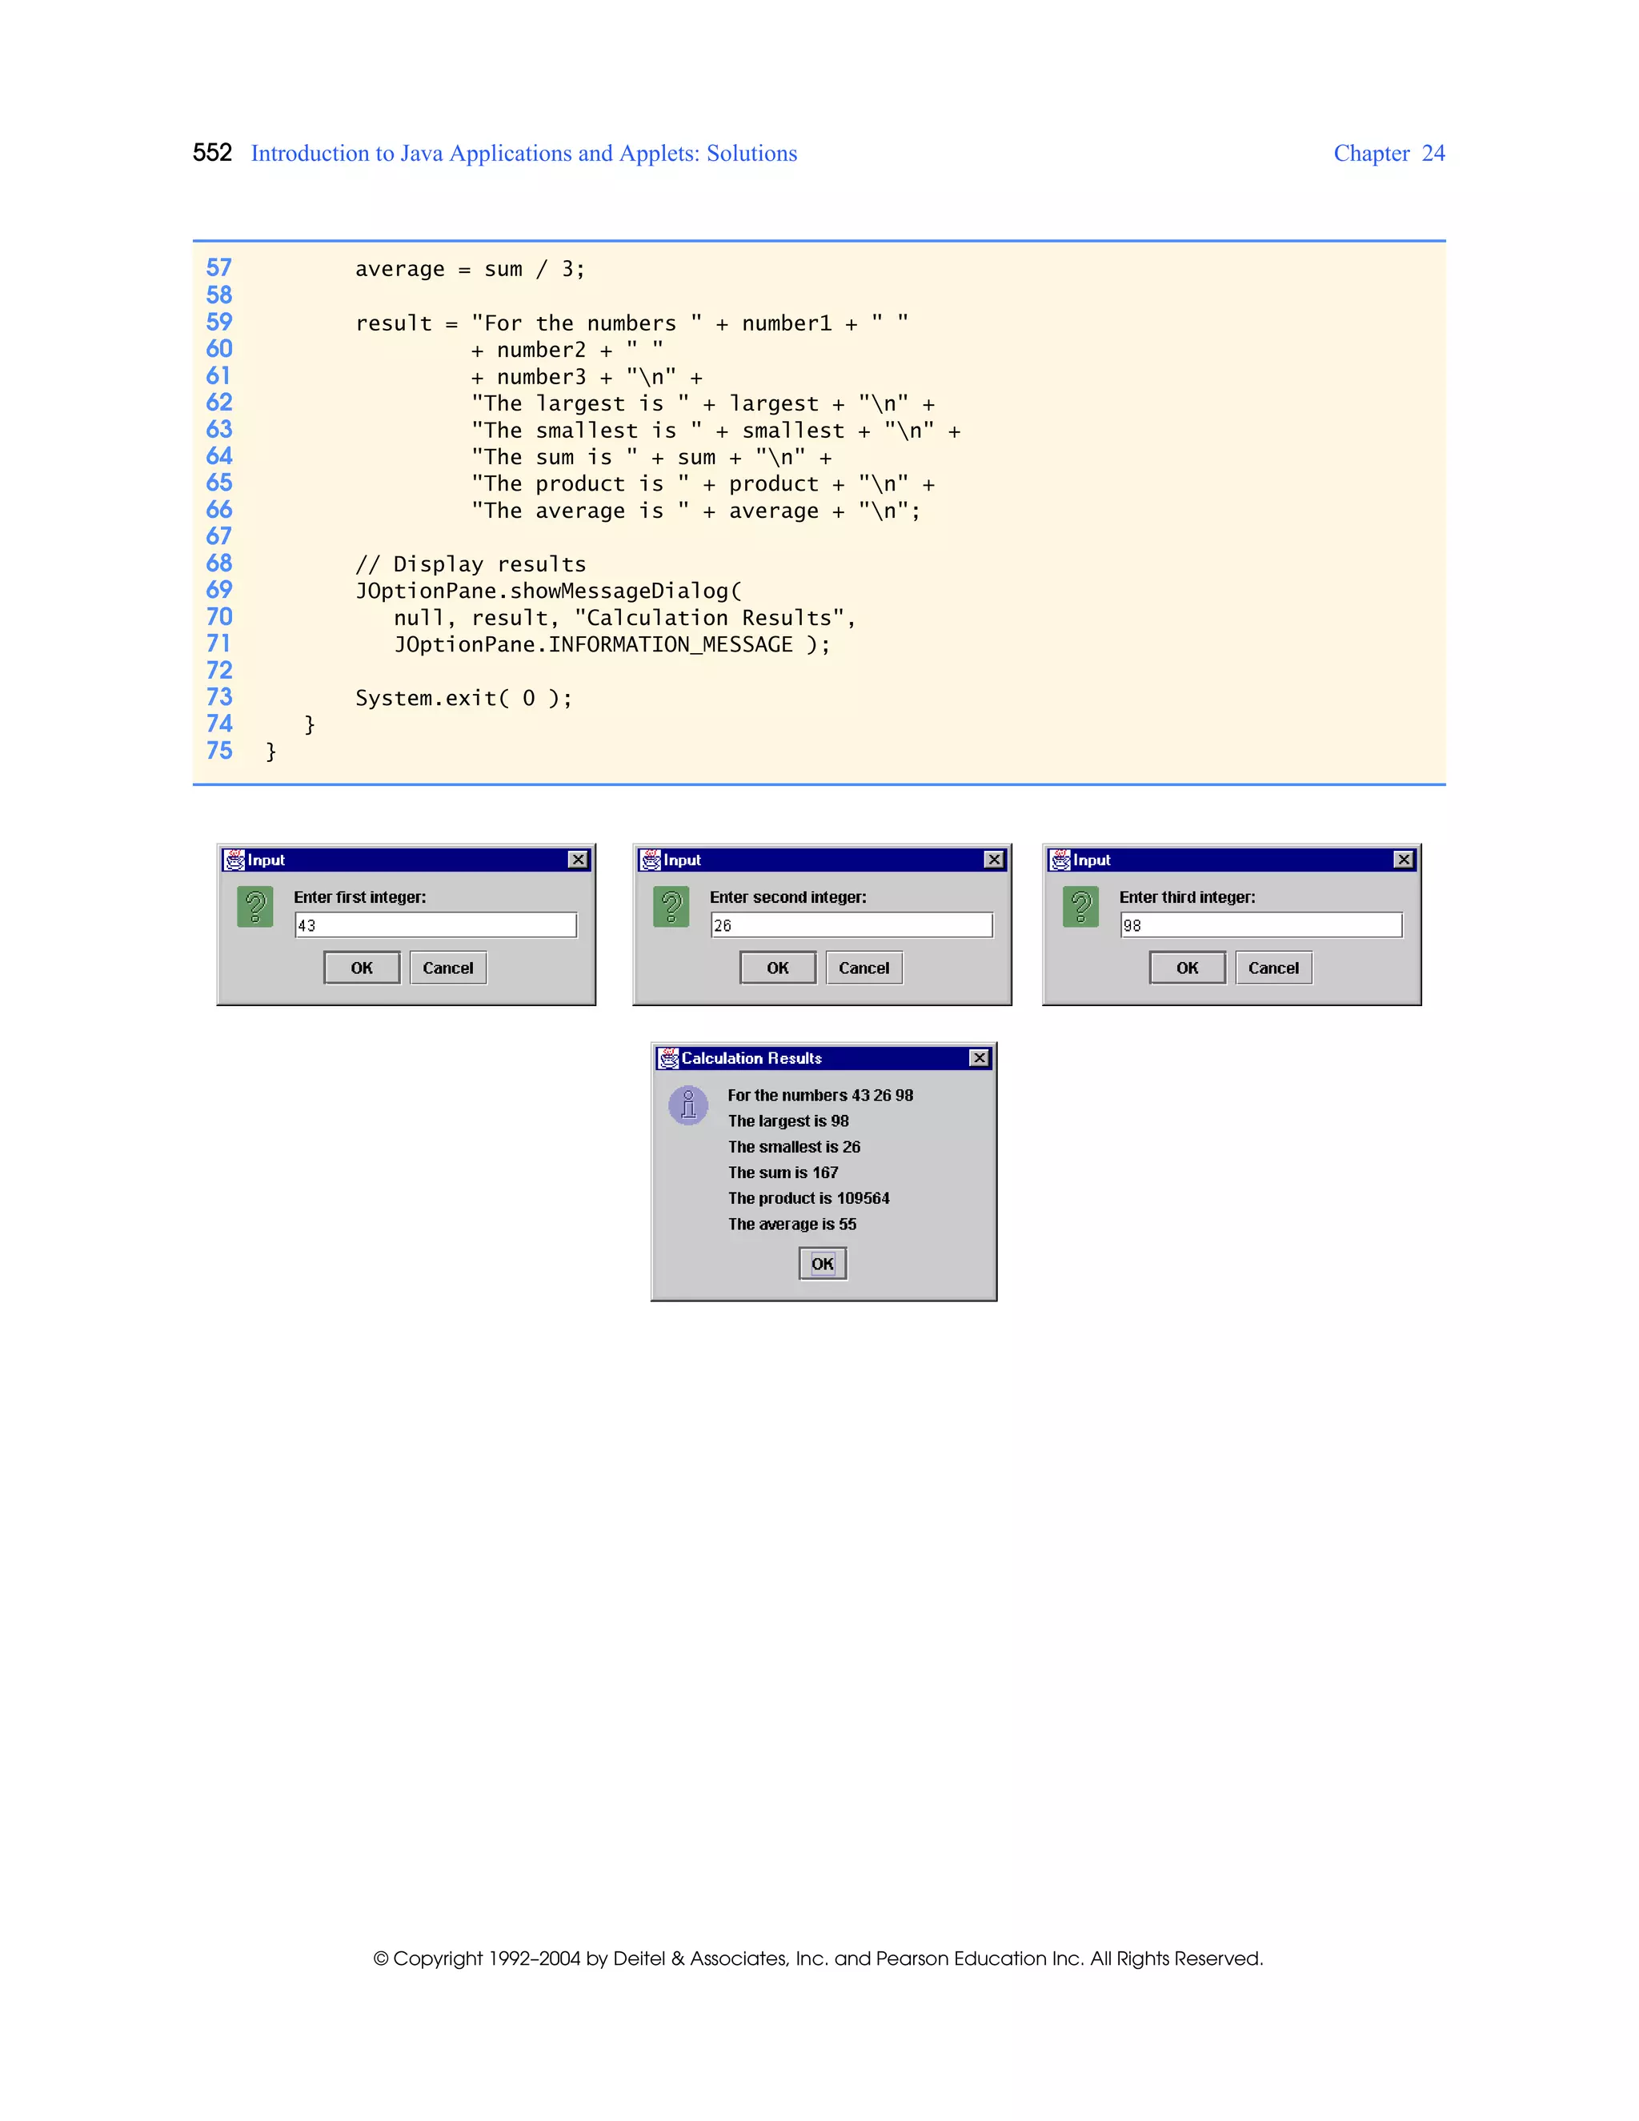Click OK in the first integer dialog
This screenshot has height=2121, width=1639.
[x=361, y=968]
